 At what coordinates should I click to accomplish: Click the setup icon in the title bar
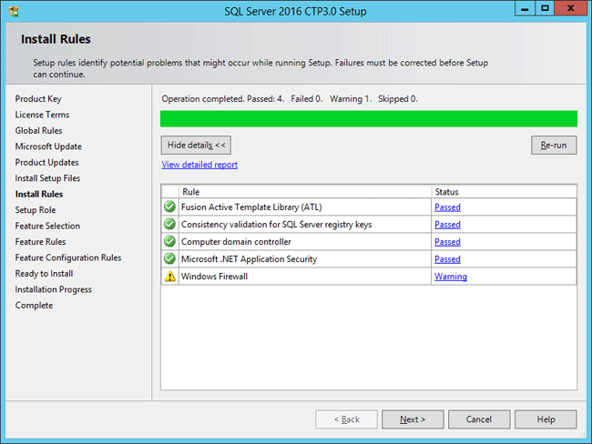(x=12, y=10)
